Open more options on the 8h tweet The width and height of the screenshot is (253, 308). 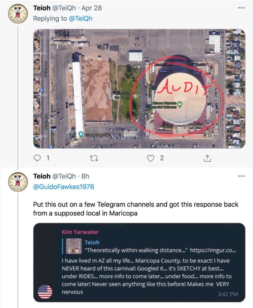[x=241, y=176]
